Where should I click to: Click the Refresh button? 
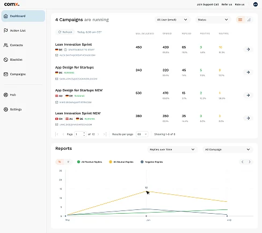click(65, 32)
